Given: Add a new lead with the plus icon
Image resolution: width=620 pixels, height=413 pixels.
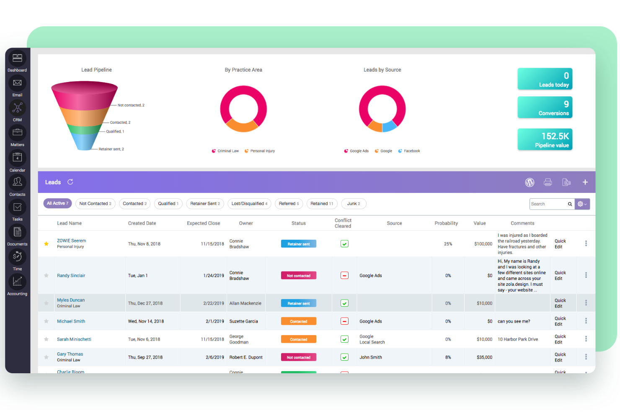Looking at the screenshot, I should [x=585, y=182].
